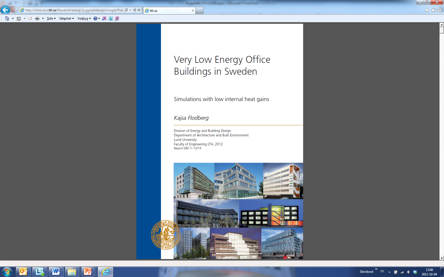
Task: Click subtitle Simulations with low internal heat gains
Action: 221,99
